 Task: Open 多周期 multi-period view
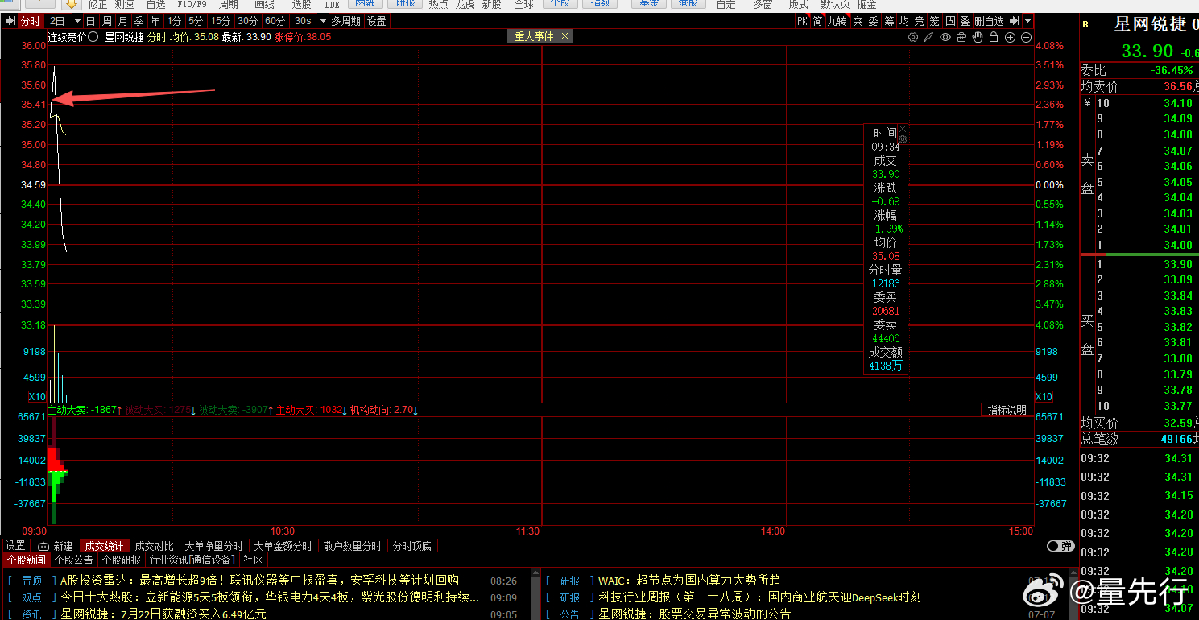346,21
